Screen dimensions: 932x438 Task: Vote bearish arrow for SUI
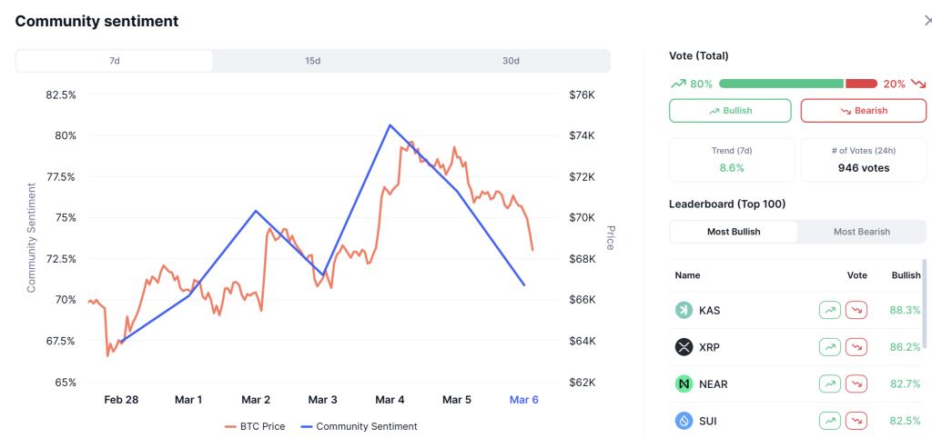tap(856, 422)
